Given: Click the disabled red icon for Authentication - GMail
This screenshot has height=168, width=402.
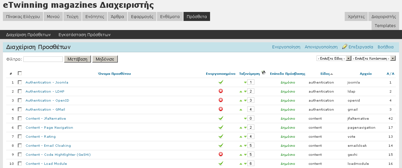Looking at the screenshot, I should tap(221, 109).
